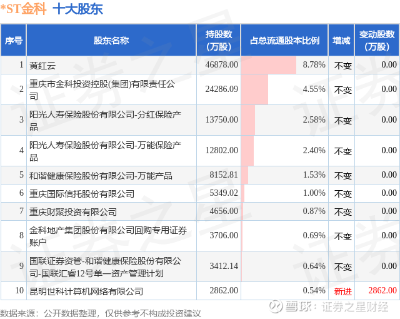Click the holding value 46878.00
This screenshot has height=319, width=400.
221,64
